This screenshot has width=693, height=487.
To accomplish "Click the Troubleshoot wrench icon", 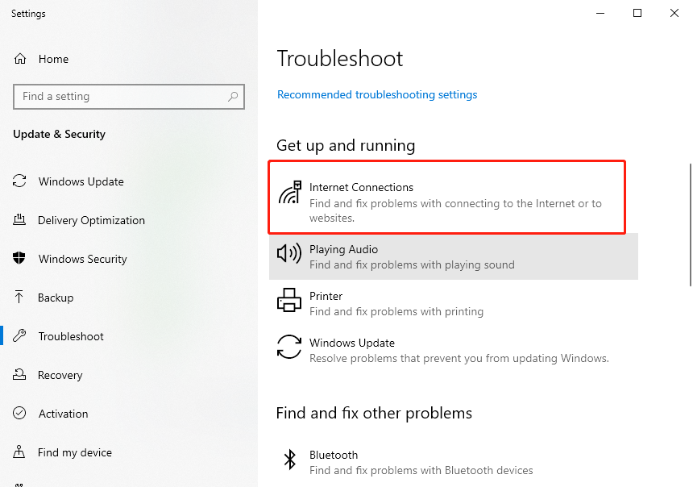I will (x=19, y=335).
